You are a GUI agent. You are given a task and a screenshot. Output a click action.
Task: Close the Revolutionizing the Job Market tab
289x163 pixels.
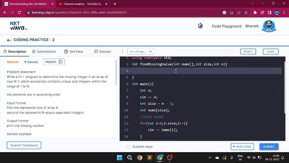52,4
